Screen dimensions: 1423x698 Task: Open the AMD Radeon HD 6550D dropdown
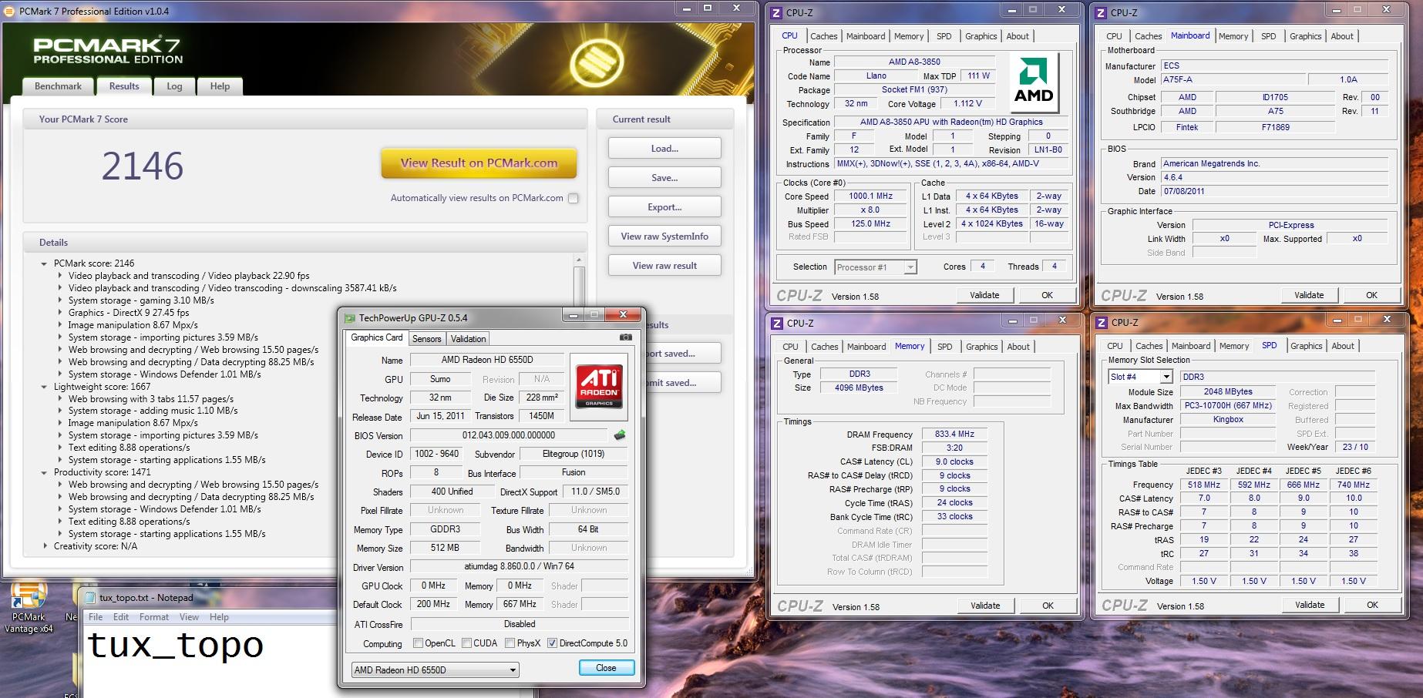[435, 669]
